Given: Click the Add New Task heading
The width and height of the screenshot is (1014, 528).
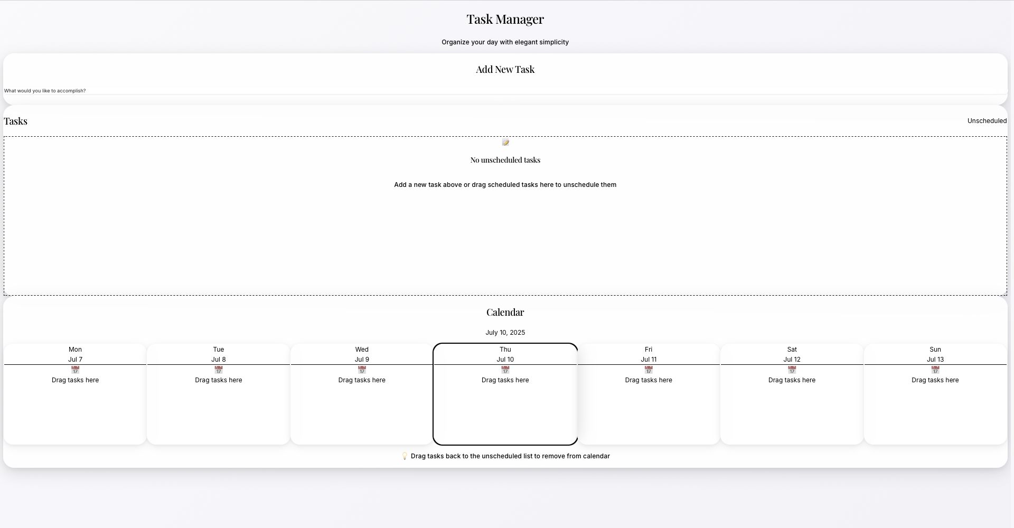Looking at the screenshot, I should click(505, 69).
